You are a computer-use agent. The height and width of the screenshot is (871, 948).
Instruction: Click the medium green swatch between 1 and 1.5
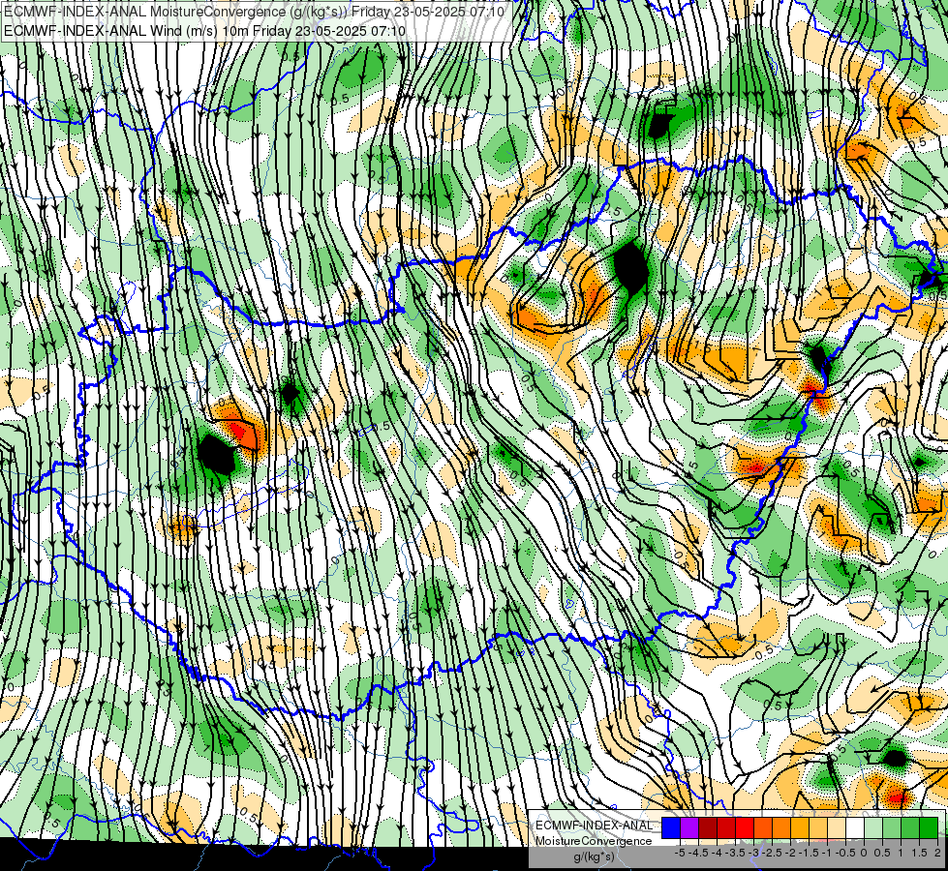pyautogui.click(x=910, y=828)
